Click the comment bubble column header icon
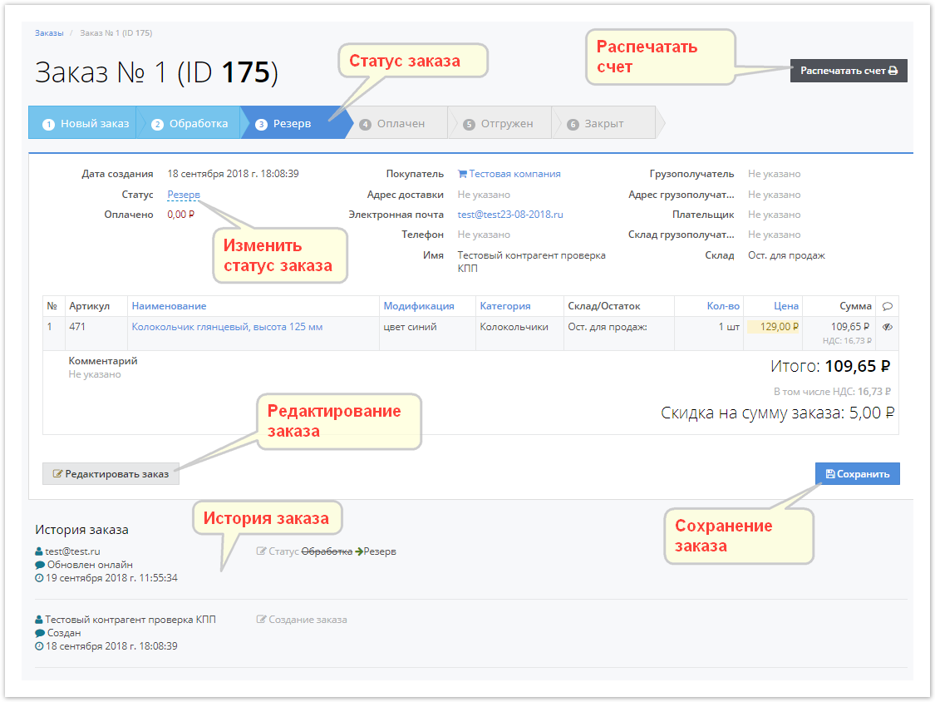935x702 pixels. [888, 306]
